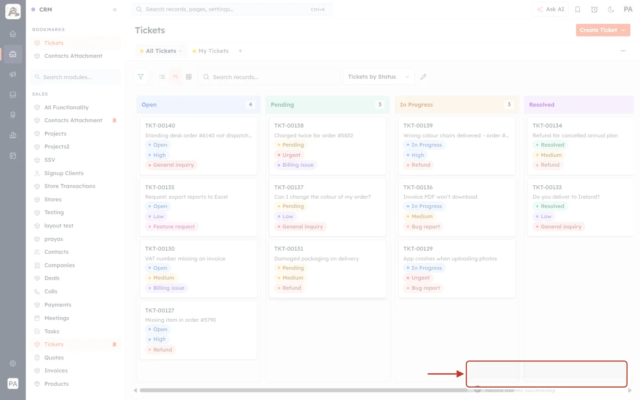Focus the Search records field
640x400 pixels.
tap(270, 77)
